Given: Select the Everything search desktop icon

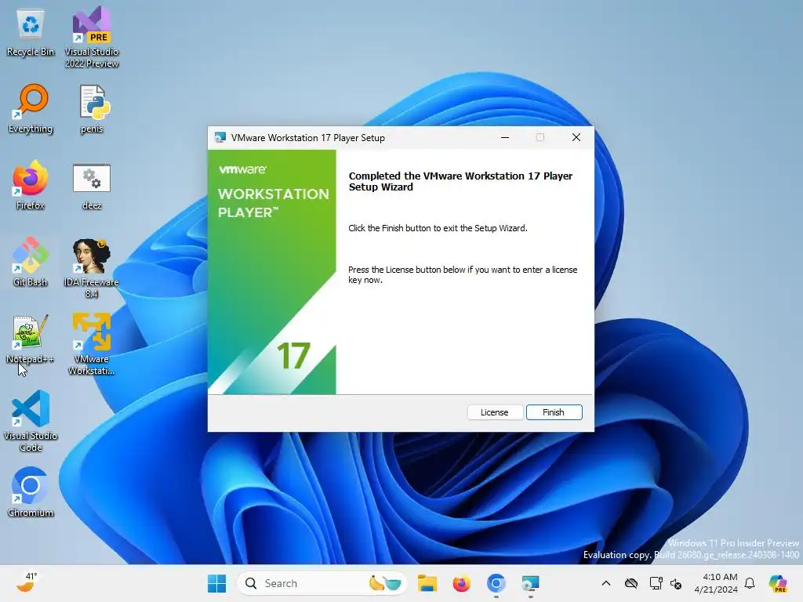Looking at the screenshot, I should pos(31,109).
